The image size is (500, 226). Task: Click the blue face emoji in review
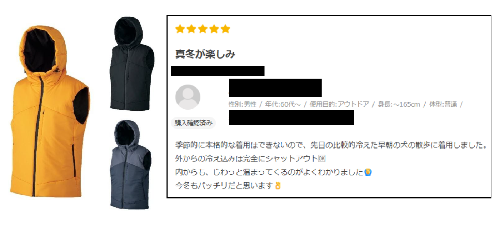[368, 172]
